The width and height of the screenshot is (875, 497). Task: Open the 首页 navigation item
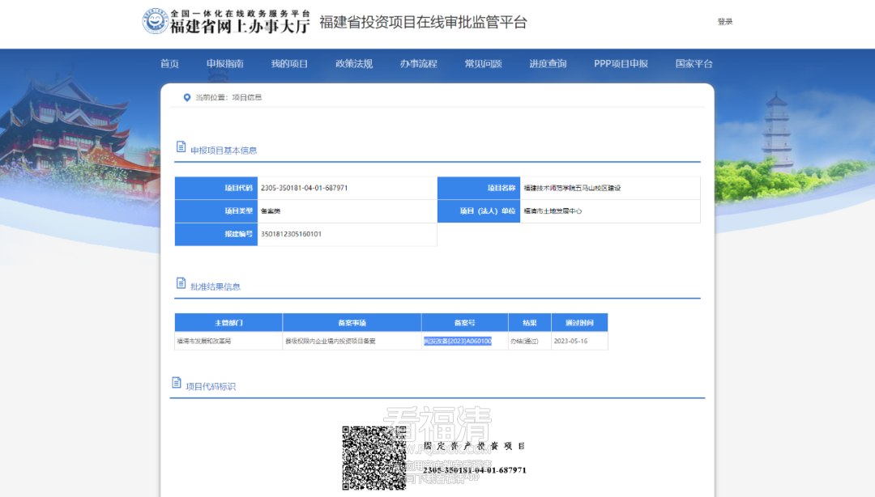click(x=169, y=64)
